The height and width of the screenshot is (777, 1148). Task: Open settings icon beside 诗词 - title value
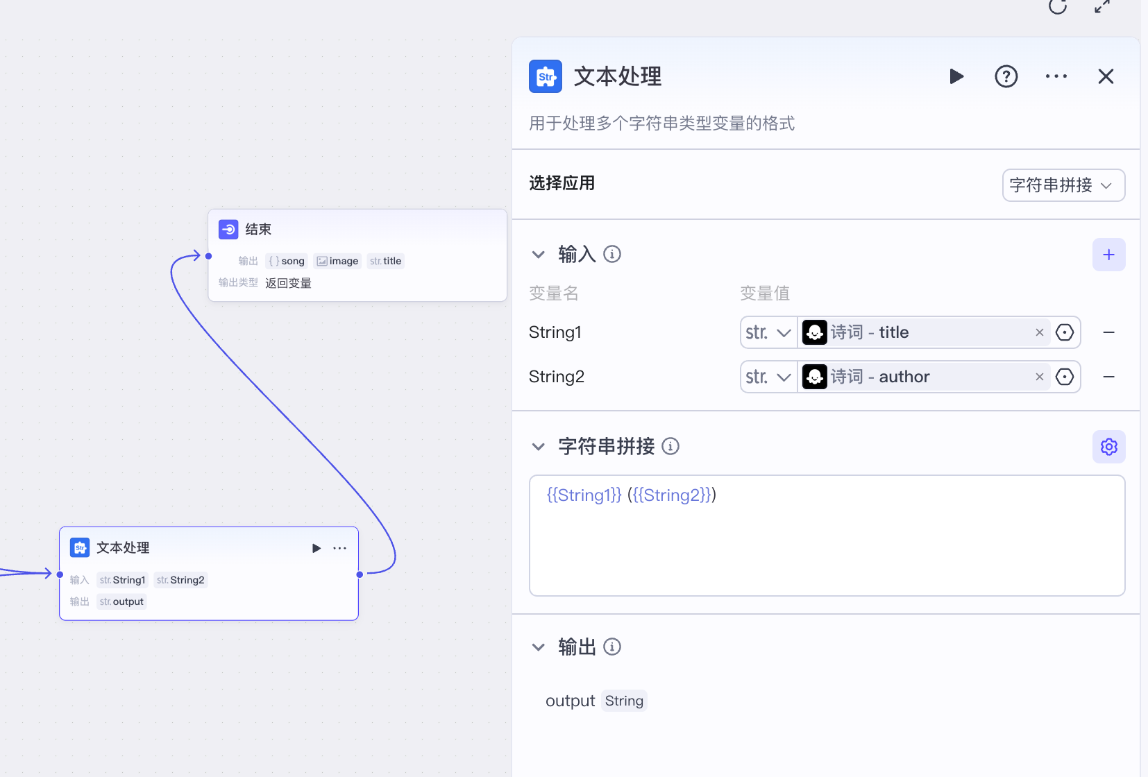point(1064,332)
